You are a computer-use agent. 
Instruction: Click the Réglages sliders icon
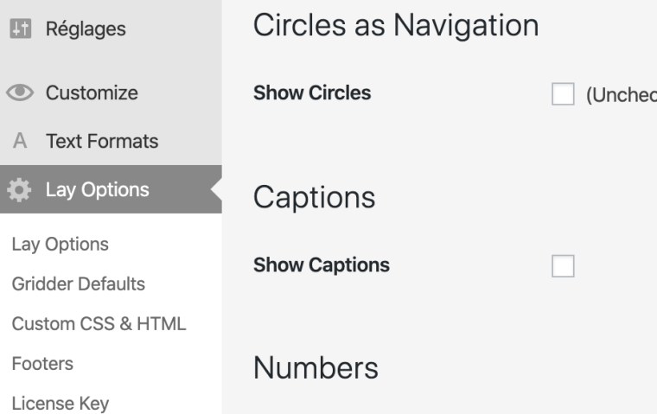tap(19, 29)
